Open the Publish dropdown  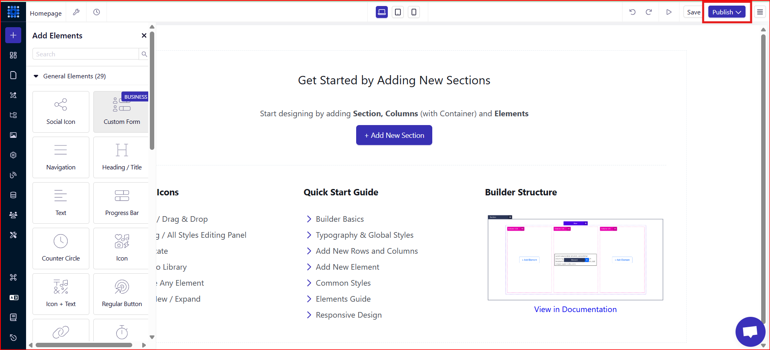point(726,12)
